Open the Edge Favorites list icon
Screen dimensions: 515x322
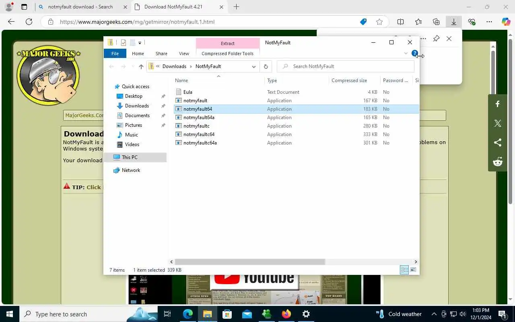(x=418, y=22)
